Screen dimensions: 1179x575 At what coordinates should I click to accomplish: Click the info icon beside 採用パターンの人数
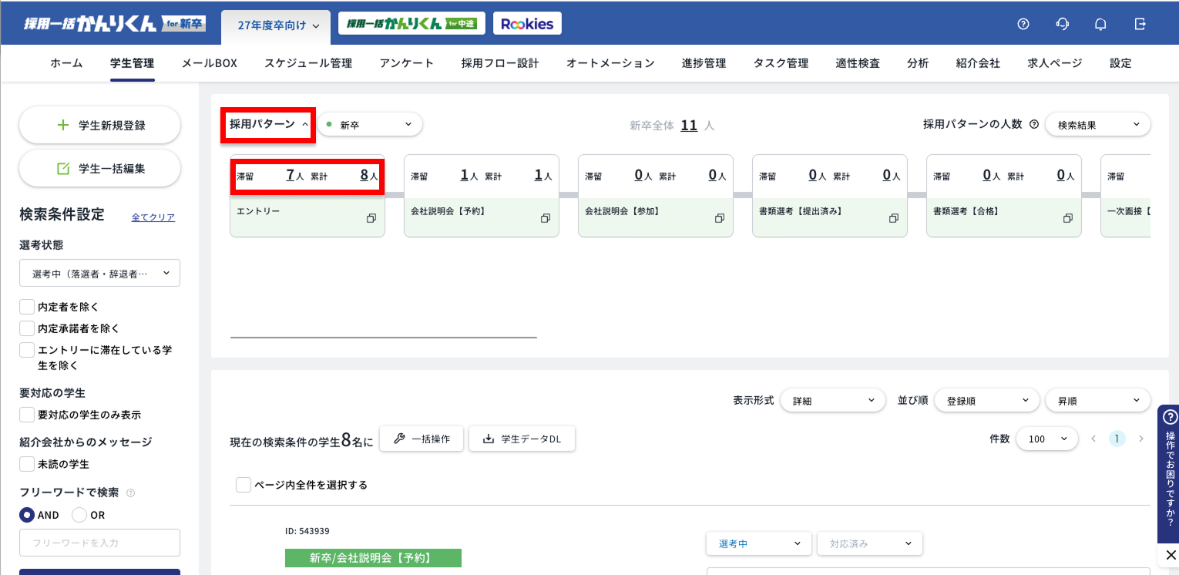(x=1034, y=124)
